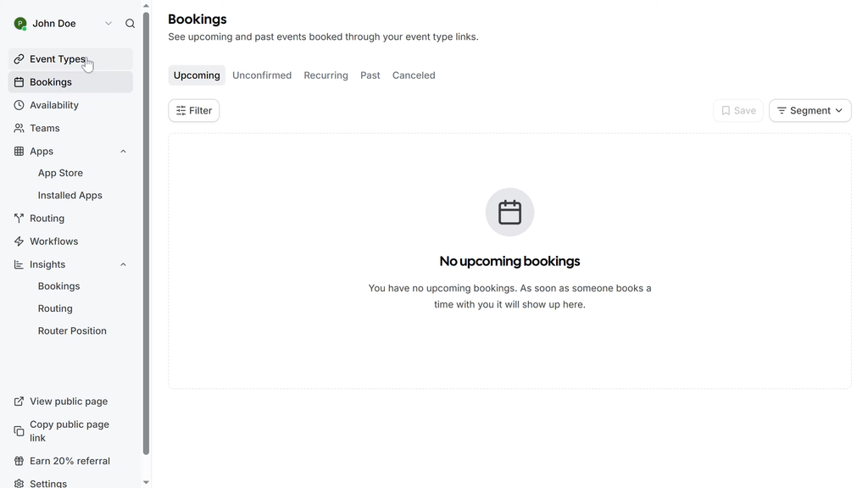Screen dimensions: 868x488
Task: Click John Doe's profile avatar
Action: click(20, 24)
